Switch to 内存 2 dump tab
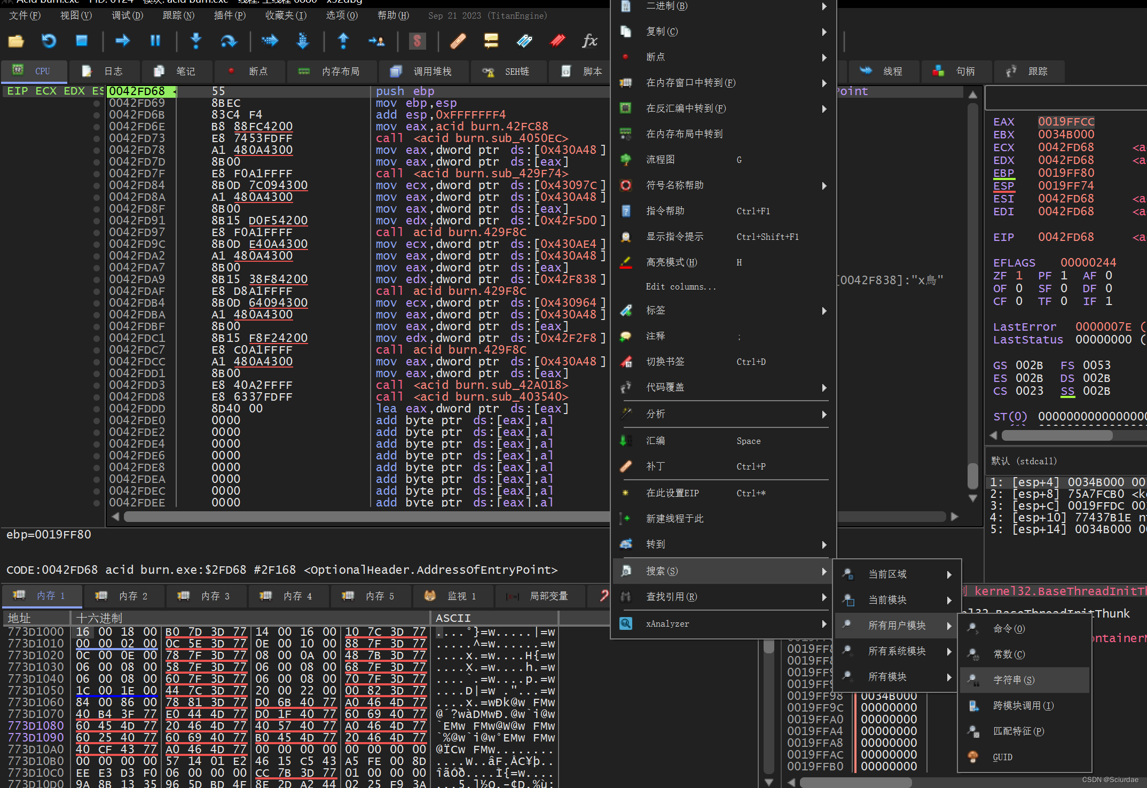 124,596
